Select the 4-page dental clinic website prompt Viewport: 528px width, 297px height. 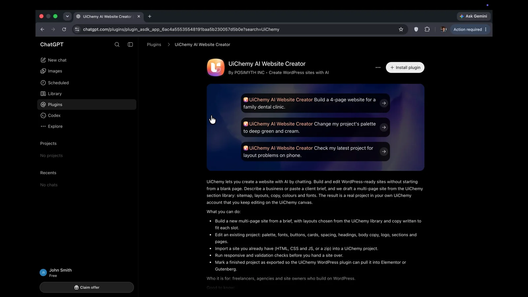pos(315,103)
